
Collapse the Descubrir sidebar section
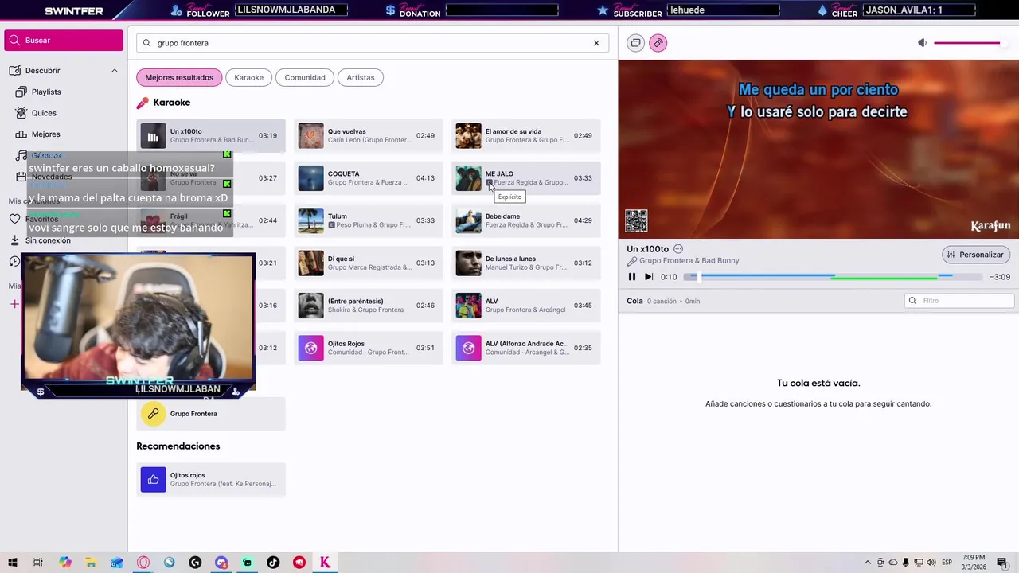click(x=114, y=71)
